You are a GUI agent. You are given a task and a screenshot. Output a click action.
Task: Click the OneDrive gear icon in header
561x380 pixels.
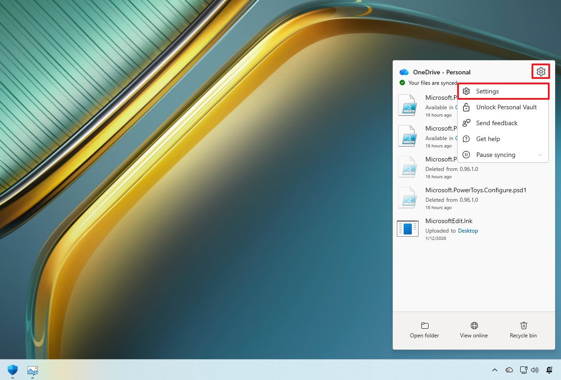coord(541,72)
